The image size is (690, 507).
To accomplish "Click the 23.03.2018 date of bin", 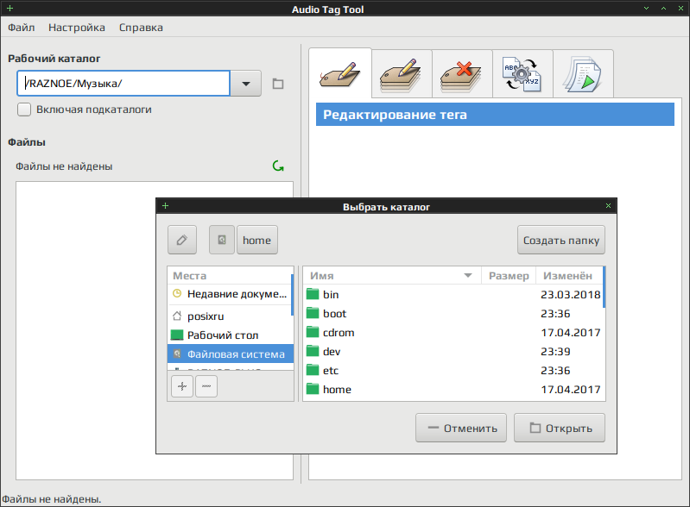I will [570, 294].
